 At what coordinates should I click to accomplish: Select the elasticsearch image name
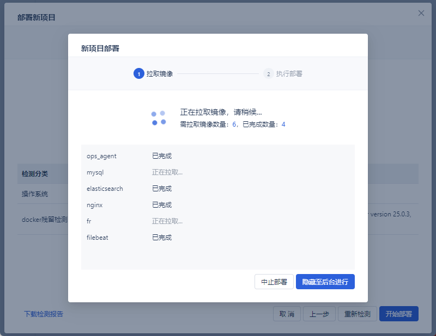(x=105, y=189)
